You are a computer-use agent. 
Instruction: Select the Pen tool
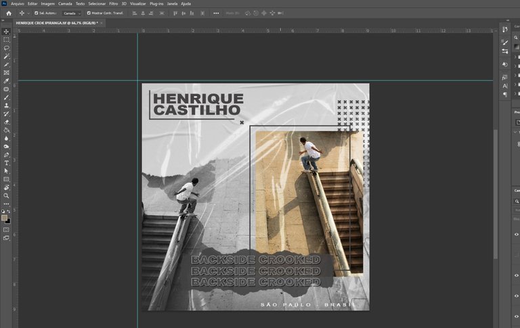[x=6, y=155]
